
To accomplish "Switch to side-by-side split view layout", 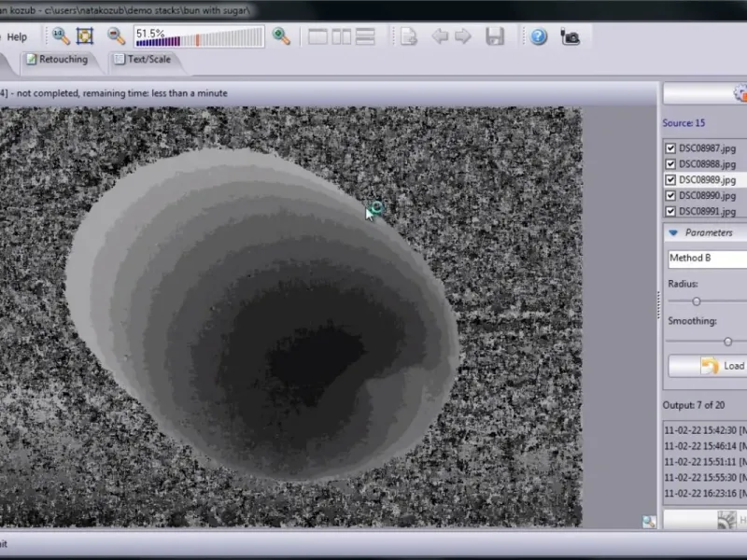I will pos(342,36).
